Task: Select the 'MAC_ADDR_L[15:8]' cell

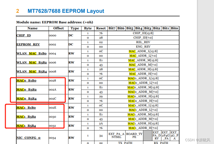Action: [143, 51]
